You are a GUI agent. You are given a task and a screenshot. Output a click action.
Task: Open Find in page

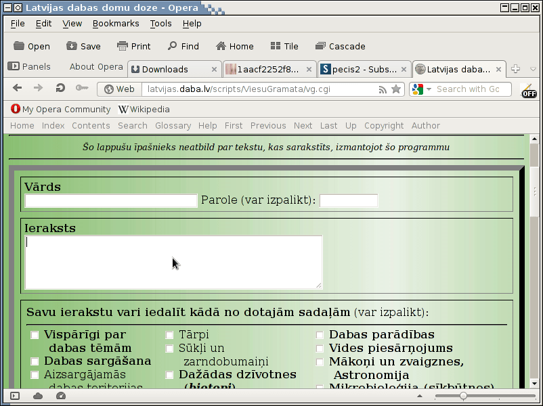(x=183, y=46)
